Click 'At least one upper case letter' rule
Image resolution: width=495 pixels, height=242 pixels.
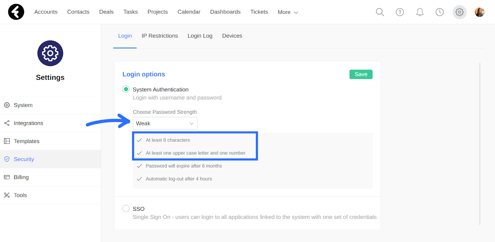(196, 153)
